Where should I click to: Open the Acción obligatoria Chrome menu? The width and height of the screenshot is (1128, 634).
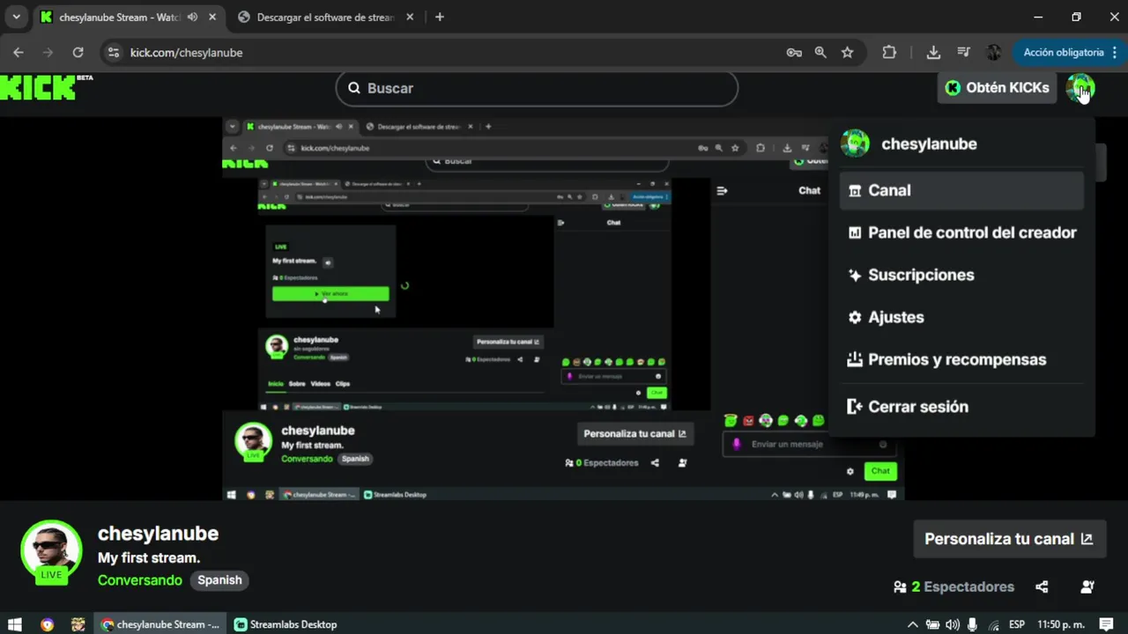click(x=1070, y=53)
